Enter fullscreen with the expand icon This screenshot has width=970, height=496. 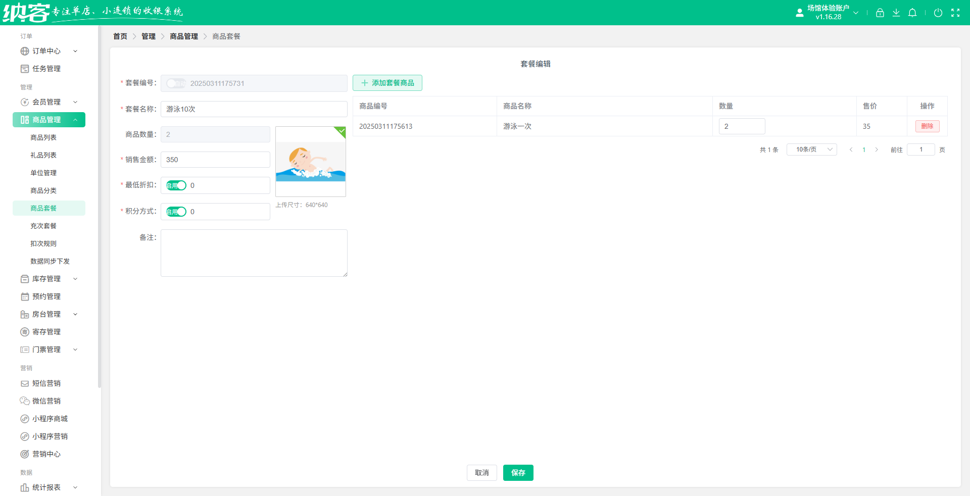point(955,13)
